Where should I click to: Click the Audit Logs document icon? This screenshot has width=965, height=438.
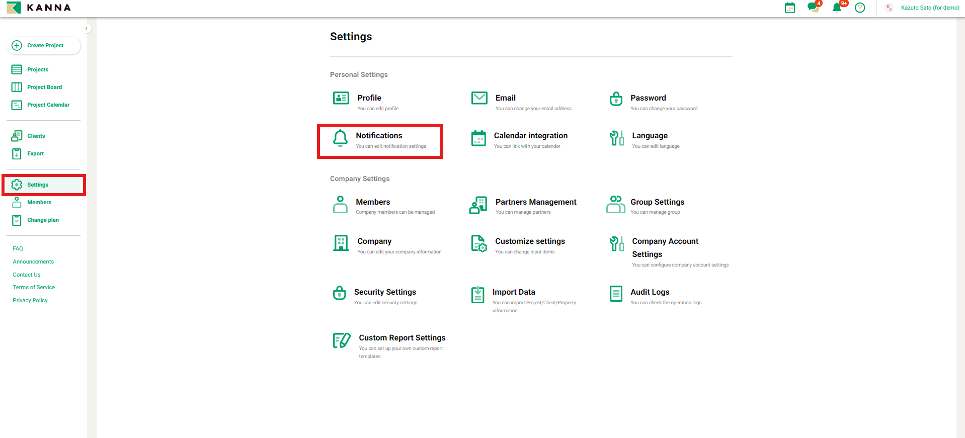[x=616, y=294]
